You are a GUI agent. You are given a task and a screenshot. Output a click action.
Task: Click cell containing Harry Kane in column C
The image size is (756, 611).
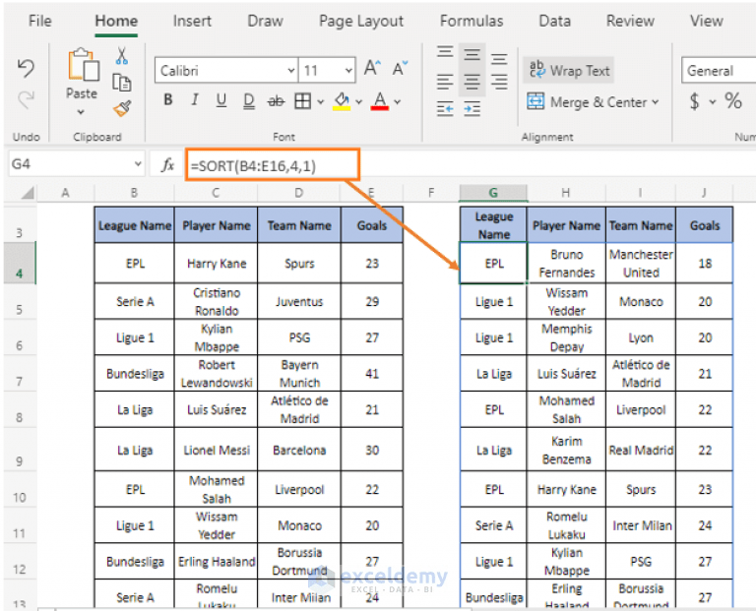click(x=217, y=264)
